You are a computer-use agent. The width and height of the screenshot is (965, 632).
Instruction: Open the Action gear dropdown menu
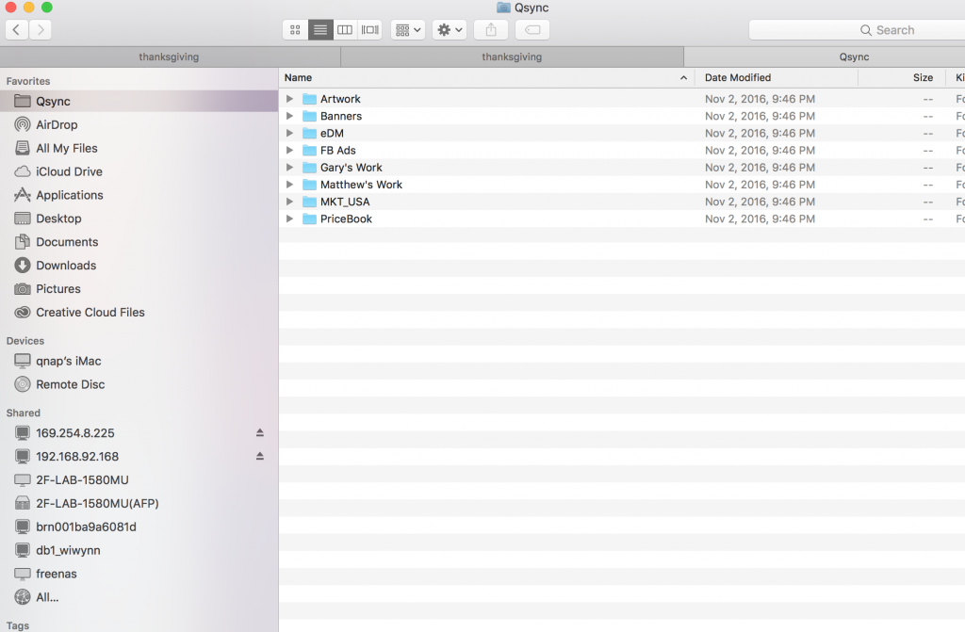click(x=450, y=30)
